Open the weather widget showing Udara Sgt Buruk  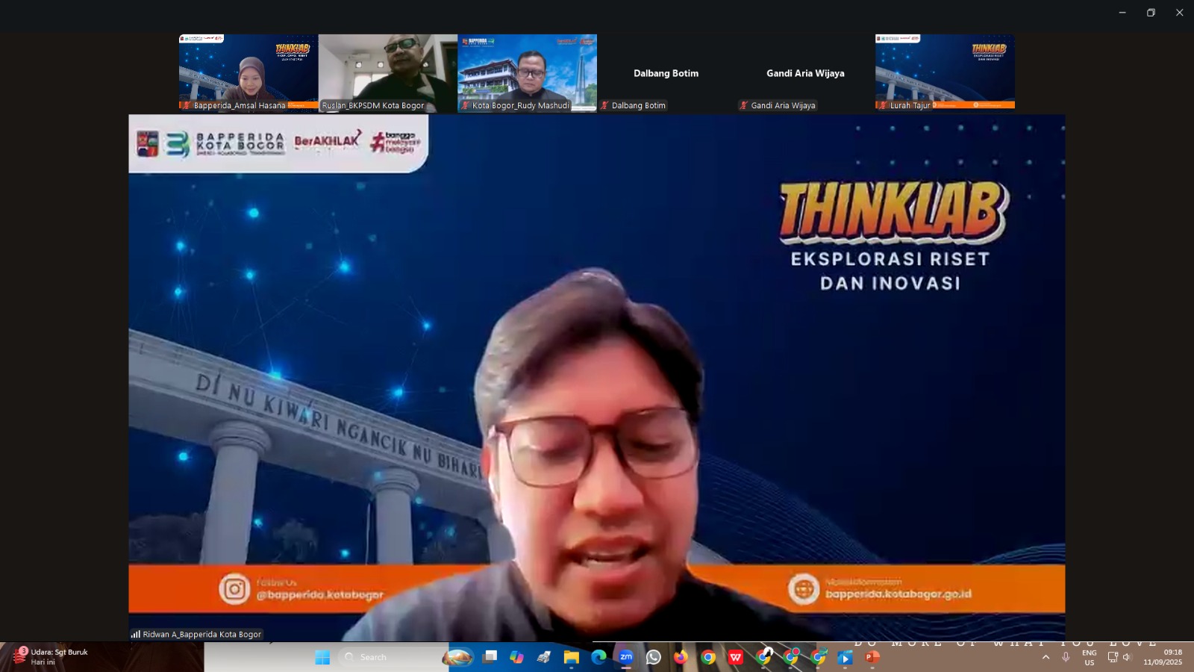pos(52,657)
